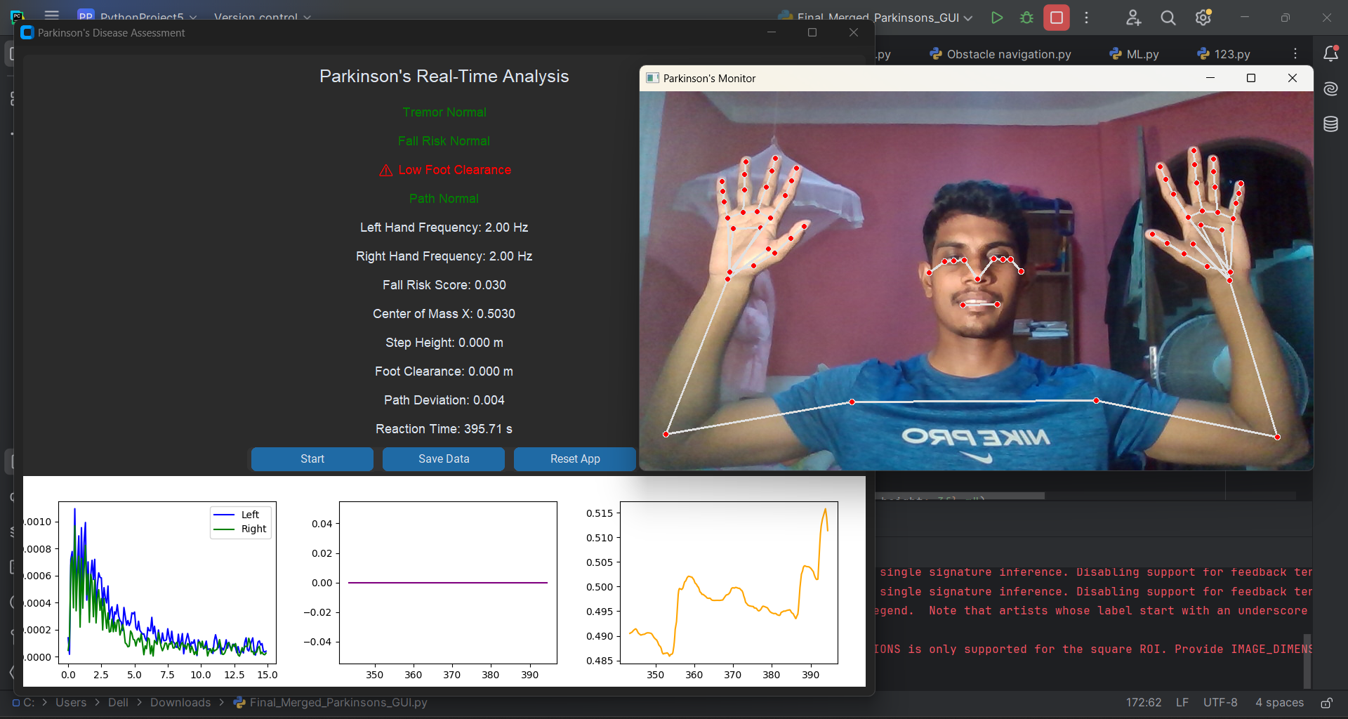Maximize the Parkinson's Monitor window
This screenshot has width=1348, height=719.
pyautogui.click(x=1251, y=78)
